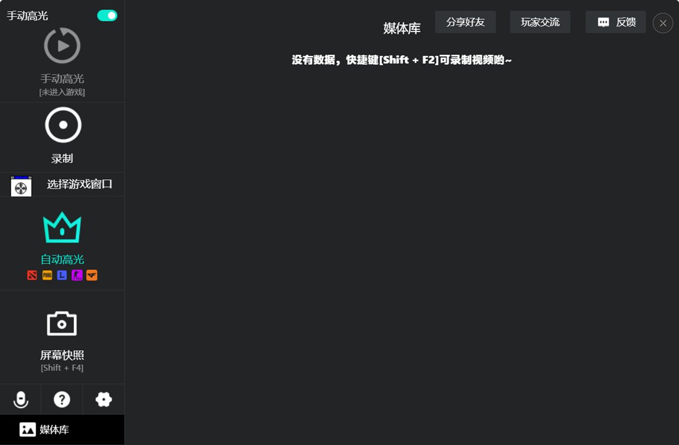
Task: Open the 选择游戏窗口 game window selector
Action: (62, 184)
